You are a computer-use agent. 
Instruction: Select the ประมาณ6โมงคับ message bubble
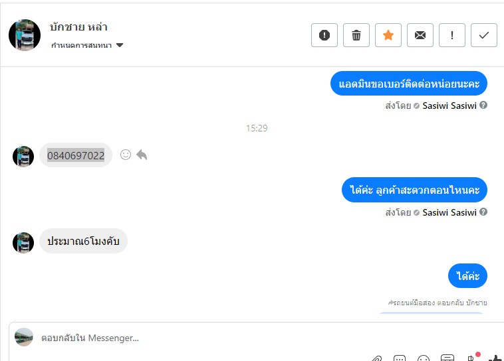tap(83, 241)
